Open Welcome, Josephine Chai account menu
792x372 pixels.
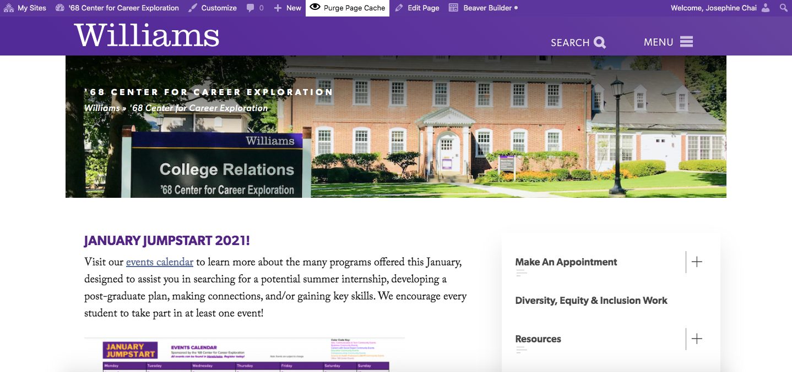[720, 8]
